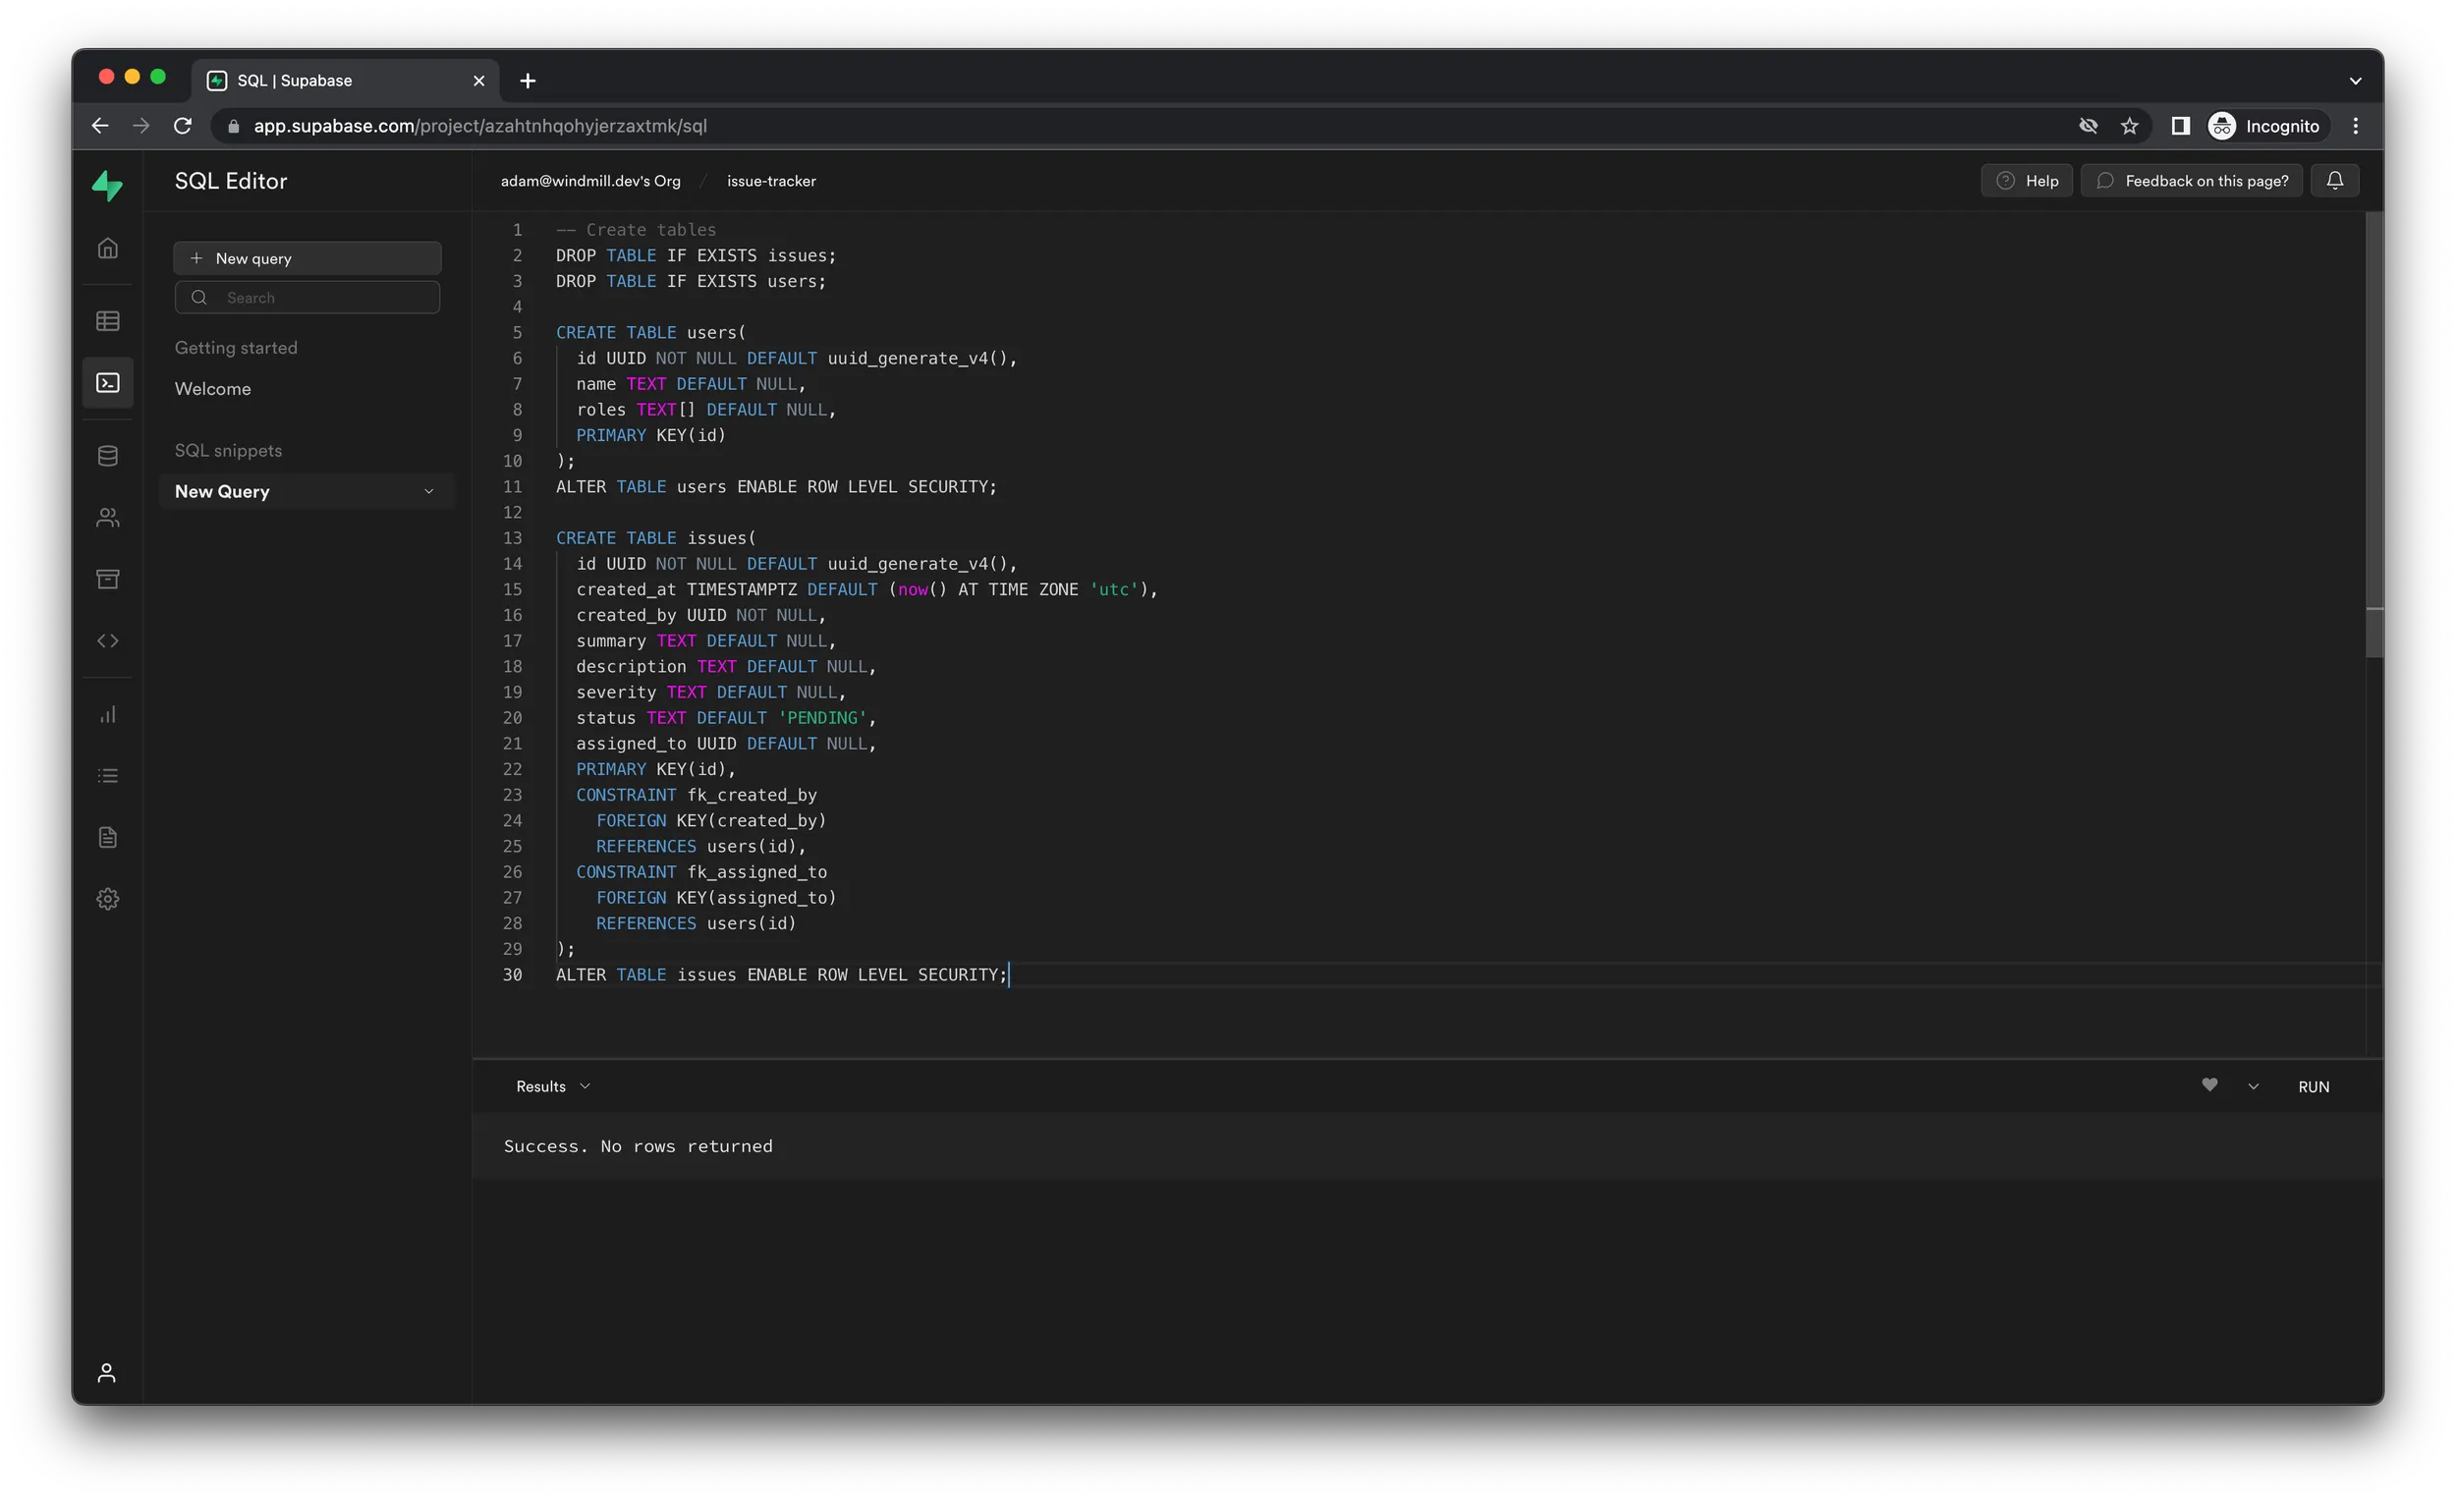Open the New Query snippet chevron menu
Image resolution: width=2456 pixels, height=1500 pixels.
(428, 491)
